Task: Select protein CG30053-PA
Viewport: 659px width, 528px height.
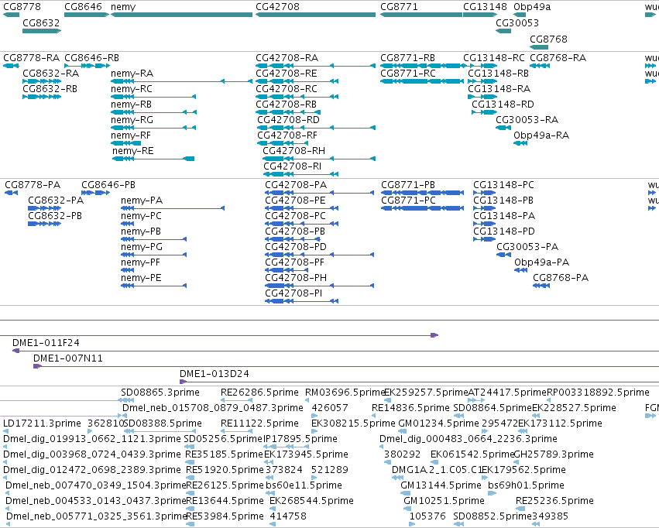Action: click(x=527, y=246)
